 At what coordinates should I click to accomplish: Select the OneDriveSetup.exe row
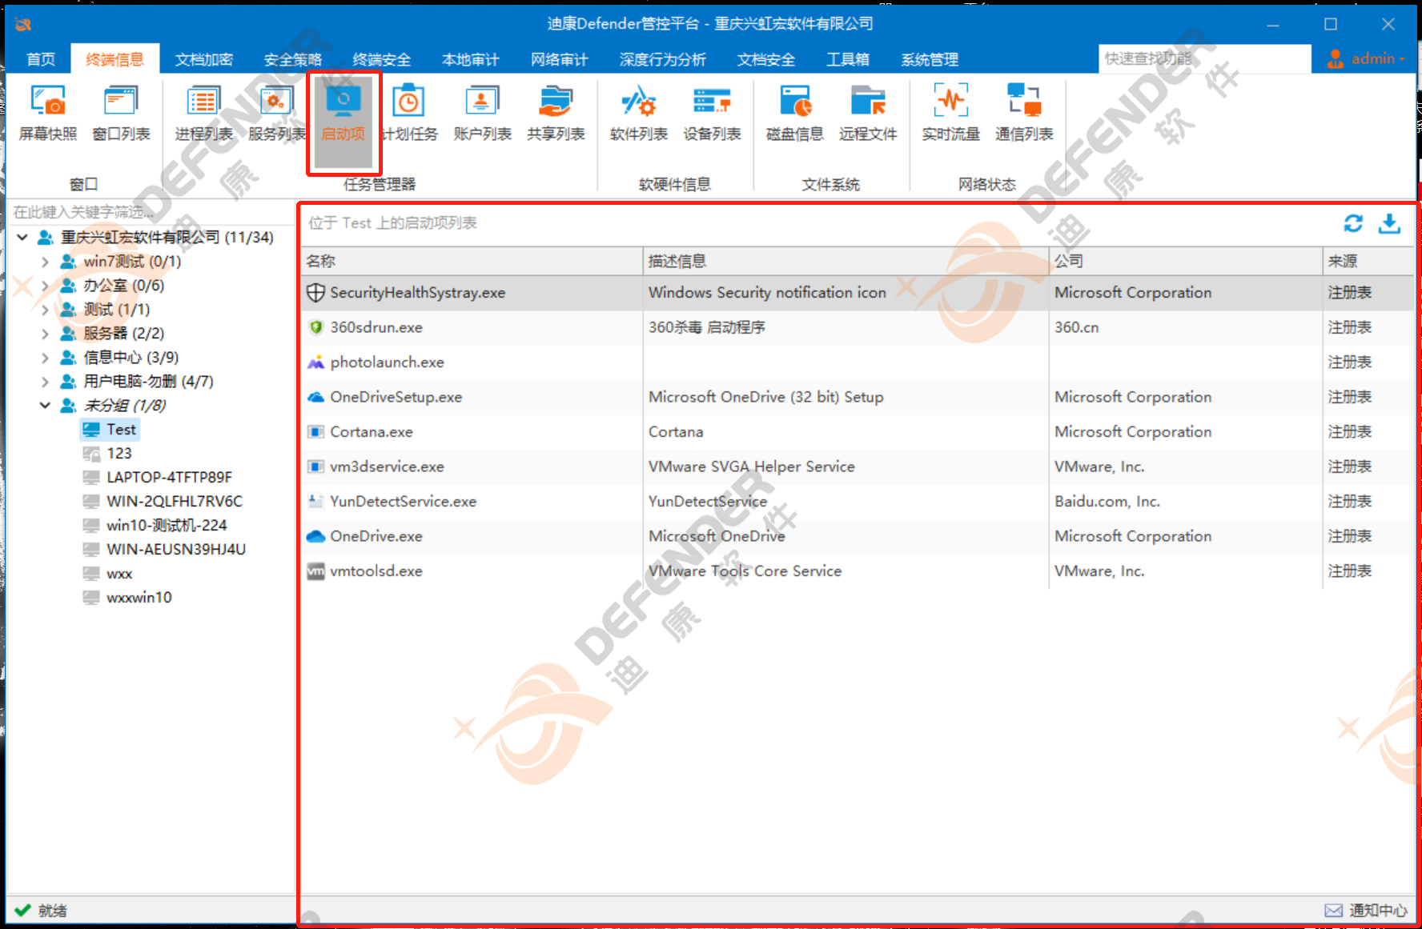point(858,397)
